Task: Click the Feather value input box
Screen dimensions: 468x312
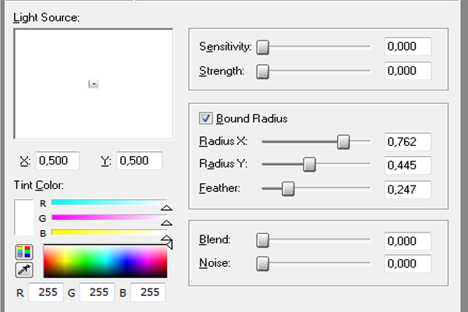Action: pyautogui.click(x=408, y=190)
